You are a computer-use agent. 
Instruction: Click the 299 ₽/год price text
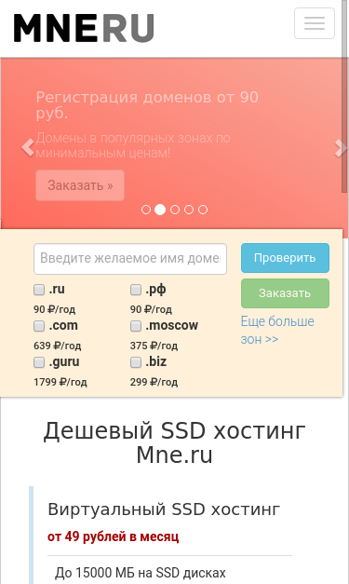(154, 382)
